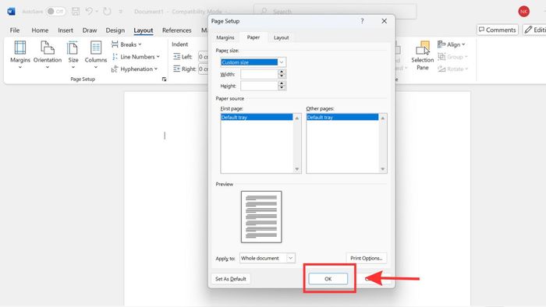Viewport: 546px width, 307px height.
Task: Click the page preview thumbnail
Action: tap(261, 217)
